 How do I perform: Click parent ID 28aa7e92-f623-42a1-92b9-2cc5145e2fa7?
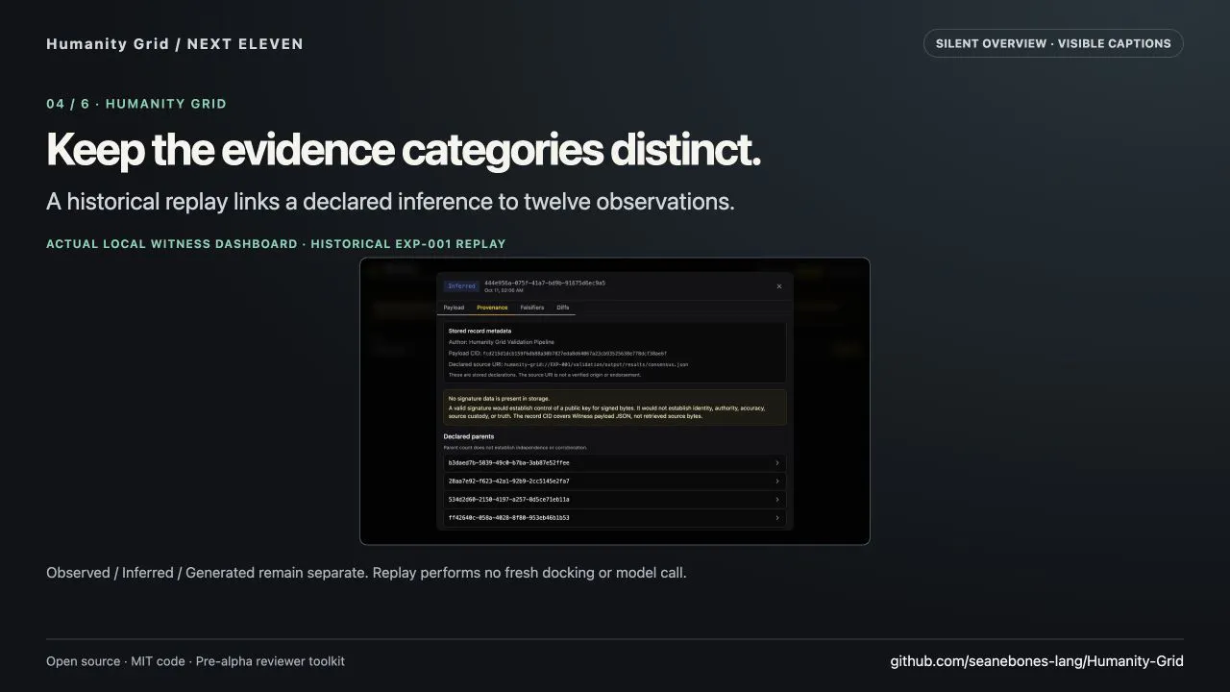coord(508,481)
